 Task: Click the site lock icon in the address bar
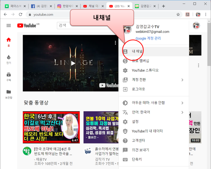[30, 15]
